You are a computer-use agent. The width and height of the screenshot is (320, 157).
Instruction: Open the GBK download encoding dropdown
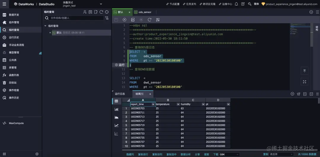229,154
